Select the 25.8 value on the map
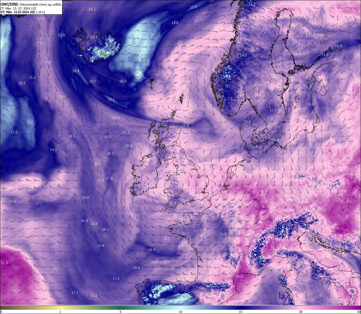This screenshot has width=361, height=314. (61, 97)
